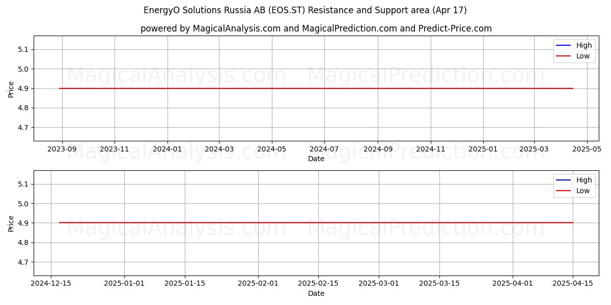
Task: Click the '2025-01' tick label in top chart
Action: 483,149
